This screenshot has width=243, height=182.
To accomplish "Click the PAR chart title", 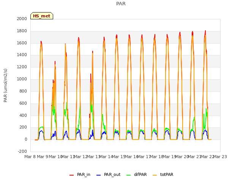I will 121,4.
